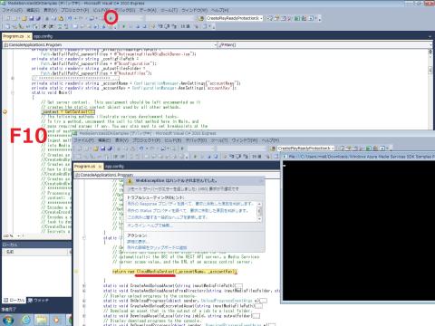This screenshot has width=435, height=326.
Task: Click the warning icon in the WebException dialog
Action: click(x=130, y=181)
